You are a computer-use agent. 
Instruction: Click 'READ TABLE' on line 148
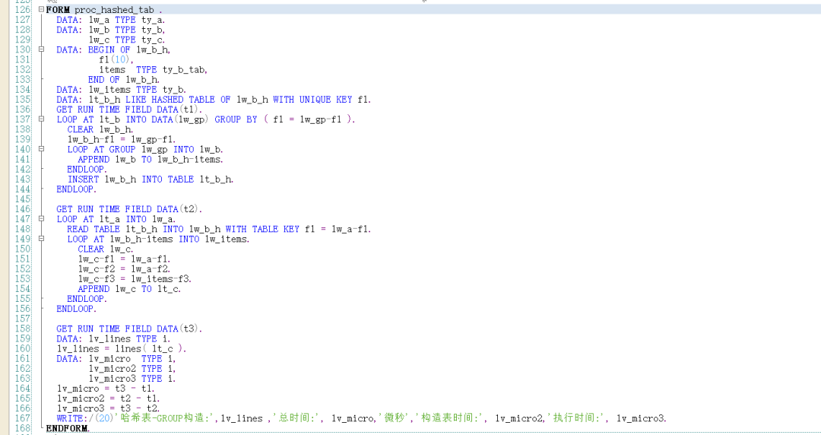(94, 228)
